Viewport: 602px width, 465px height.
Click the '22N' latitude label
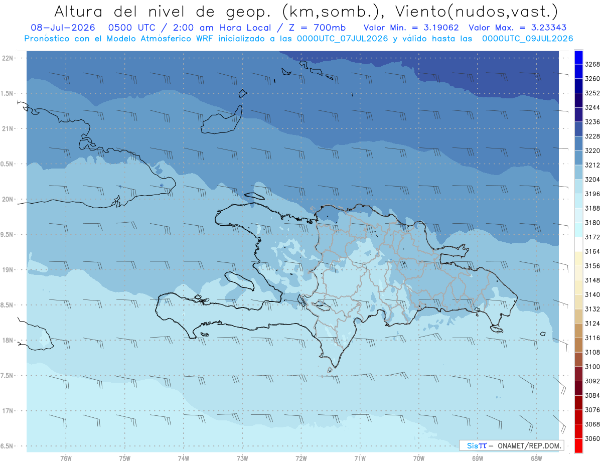click(x=8, y=58)
